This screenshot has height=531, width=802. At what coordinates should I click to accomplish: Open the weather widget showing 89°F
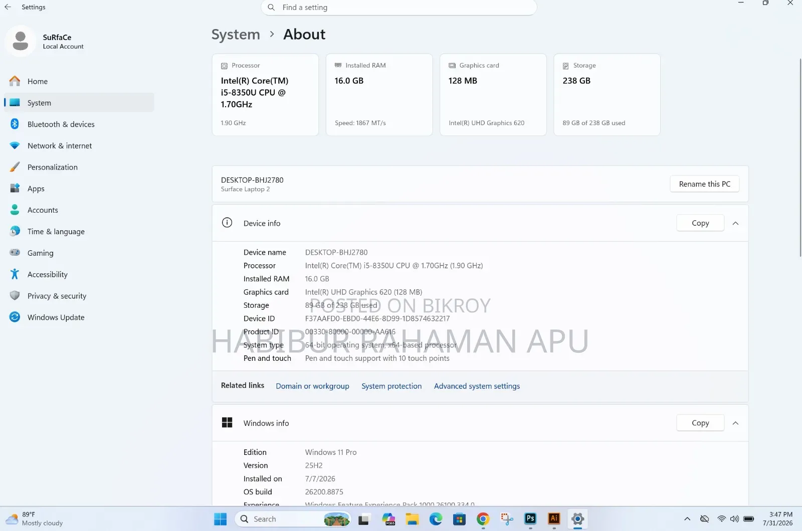[35, 519]
